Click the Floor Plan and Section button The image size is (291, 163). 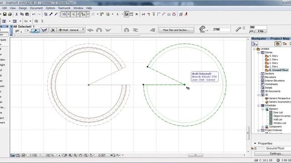point(176,30)
